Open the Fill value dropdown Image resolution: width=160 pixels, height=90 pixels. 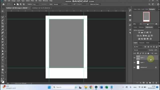click(x=159, y=53)
